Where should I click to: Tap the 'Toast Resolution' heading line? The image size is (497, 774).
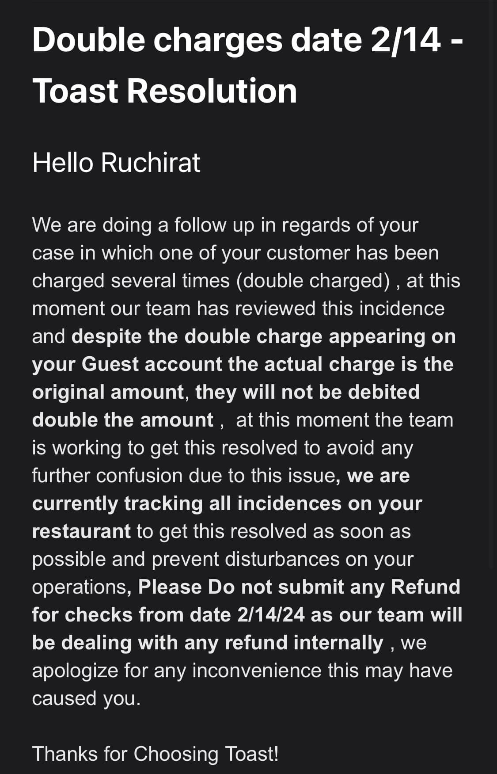point(165,91)
